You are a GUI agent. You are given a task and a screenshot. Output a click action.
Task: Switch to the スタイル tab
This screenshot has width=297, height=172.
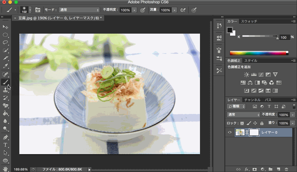(x=251, y=61)
